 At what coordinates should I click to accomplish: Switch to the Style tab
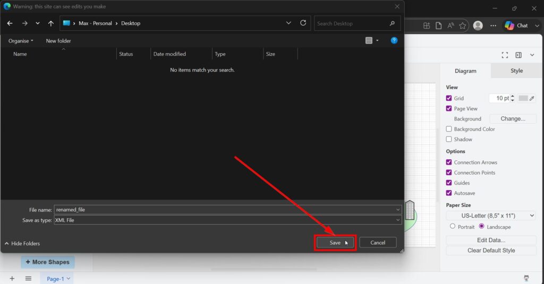click(x=516, y=71)
